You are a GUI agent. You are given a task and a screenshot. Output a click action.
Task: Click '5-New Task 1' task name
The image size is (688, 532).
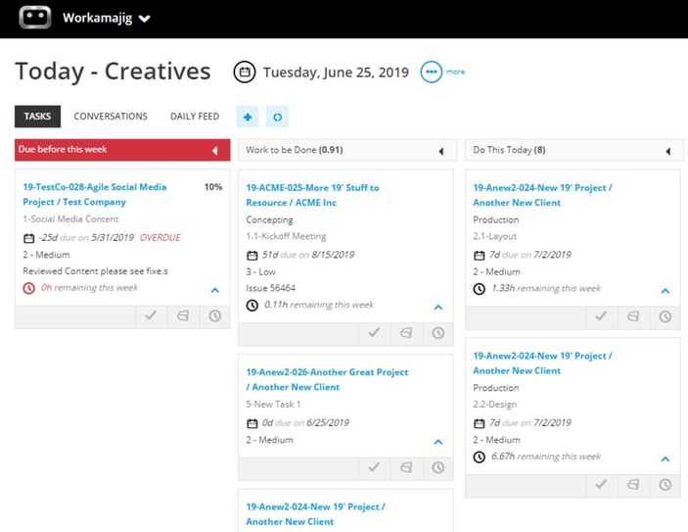(x=273, y=405)
